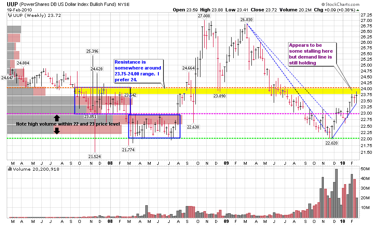
Task: Select the Volume 20.2M header value
Action: (x=295, y=10)
